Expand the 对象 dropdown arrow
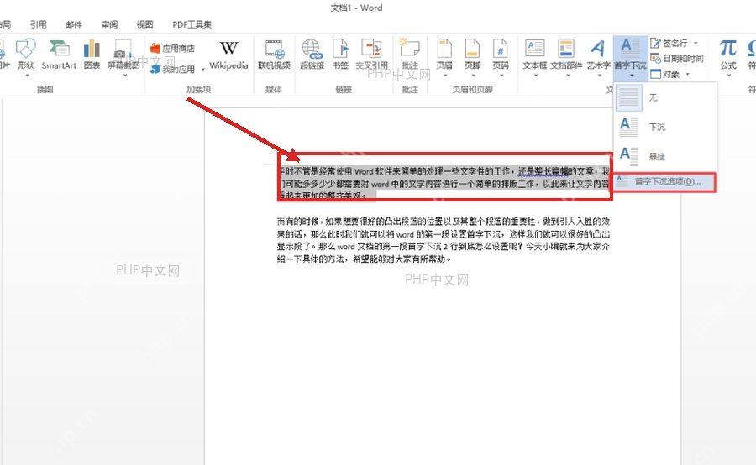 pyautogui.click(x=687, y=74)
